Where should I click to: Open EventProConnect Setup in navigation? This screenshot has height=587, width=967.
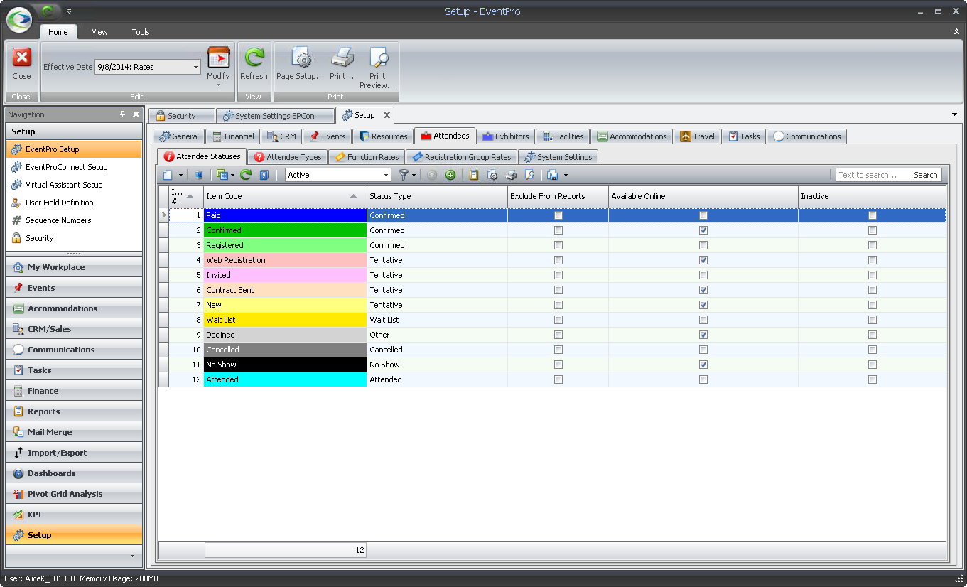[74, 167]
